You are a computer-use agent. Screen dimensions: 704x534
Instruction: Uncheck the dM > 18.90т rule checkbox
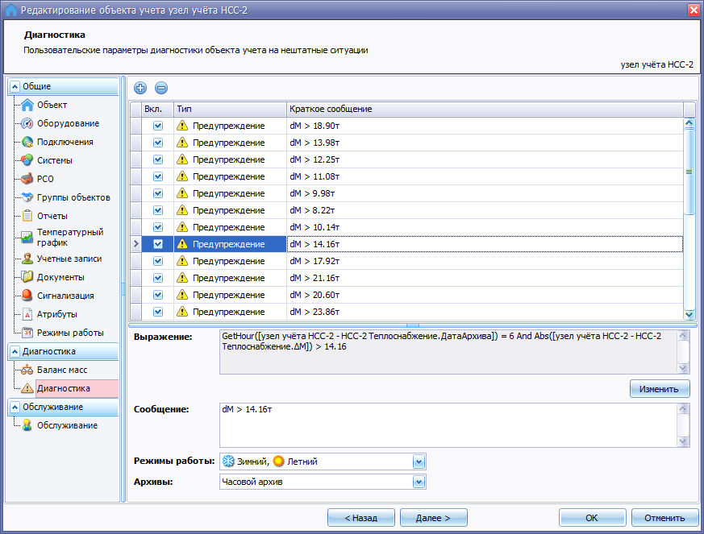(x=158, y=126)
